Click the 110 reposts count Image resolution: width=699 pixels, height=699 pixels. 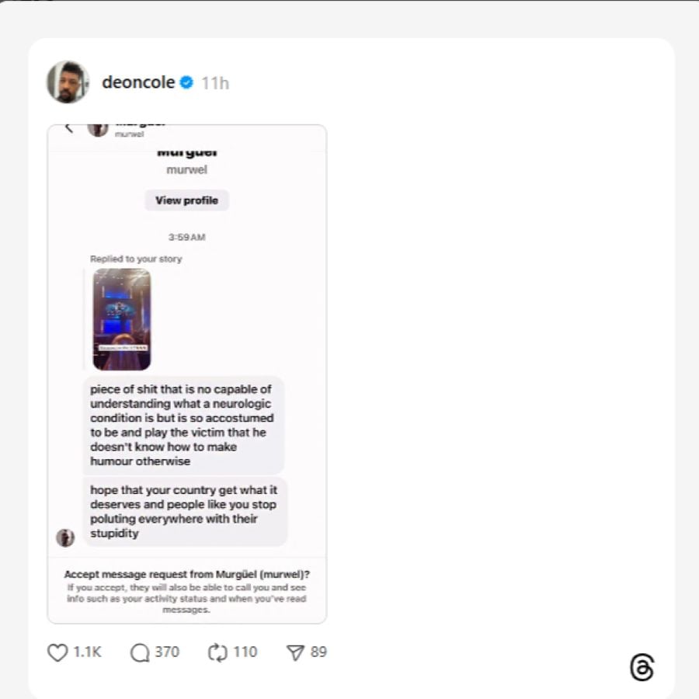tap(245, 652)
